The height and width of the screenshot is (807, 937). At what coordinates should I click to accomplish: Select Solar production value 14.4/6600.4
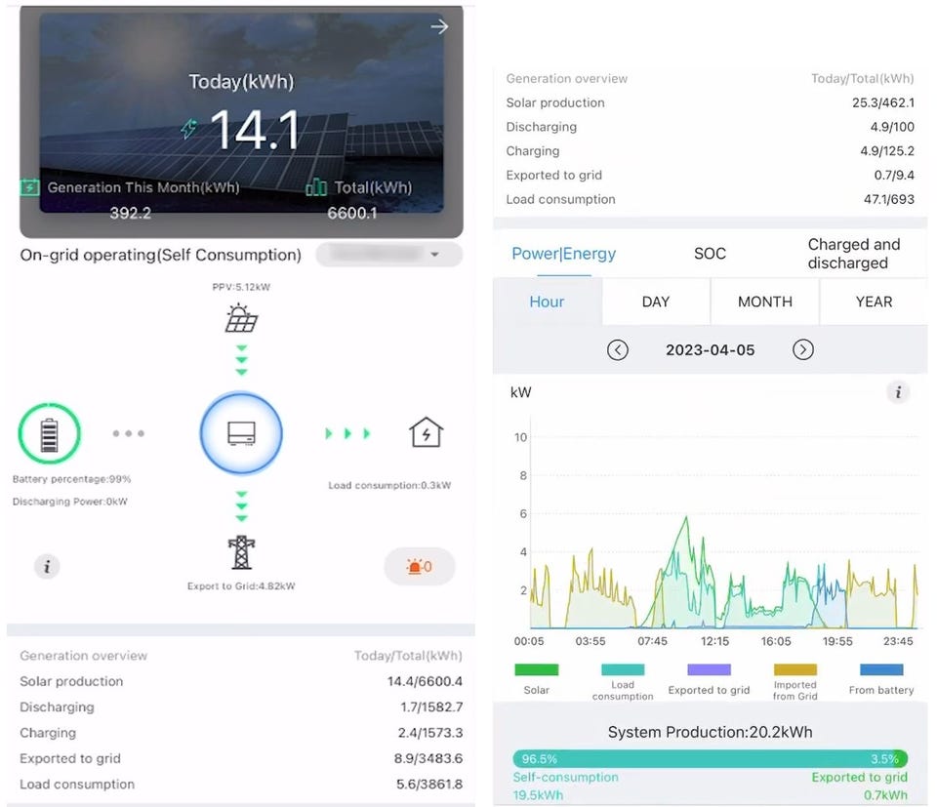(425, 681)
